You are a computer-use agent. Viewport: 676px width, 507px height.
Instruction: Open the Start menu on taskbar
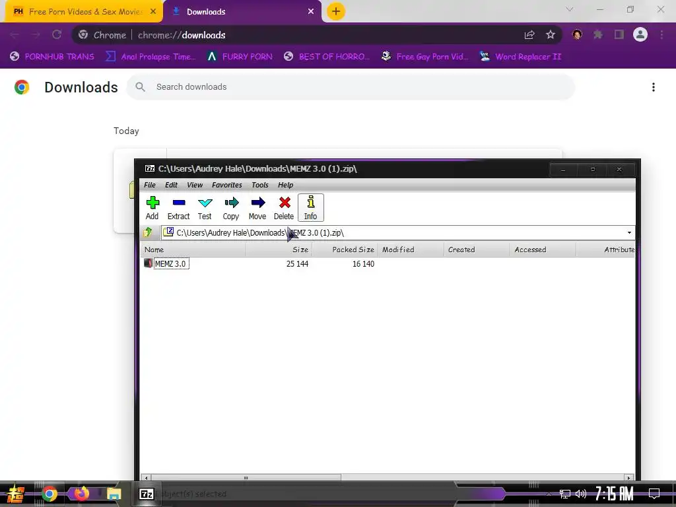[16, 494]
